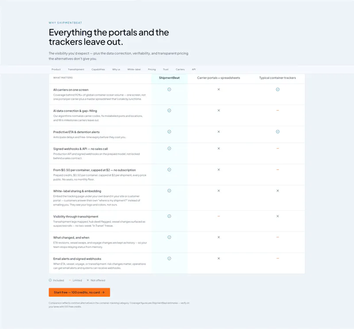Click the WHAT MATTERS header label
Screen dimensions: 354x329
click(x=63, y=78)
